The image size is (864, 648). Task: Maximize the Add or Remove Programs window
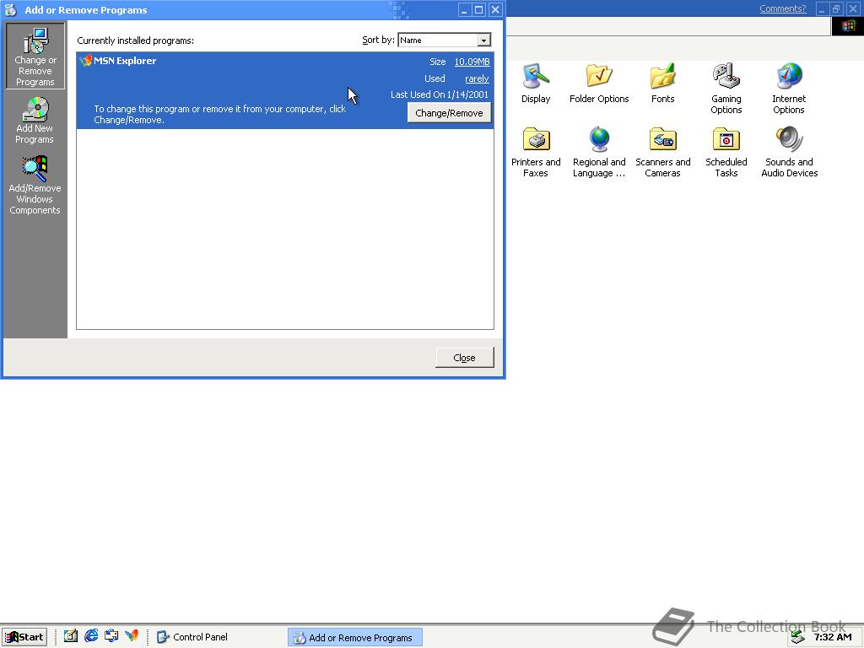[x=479, y=10]
